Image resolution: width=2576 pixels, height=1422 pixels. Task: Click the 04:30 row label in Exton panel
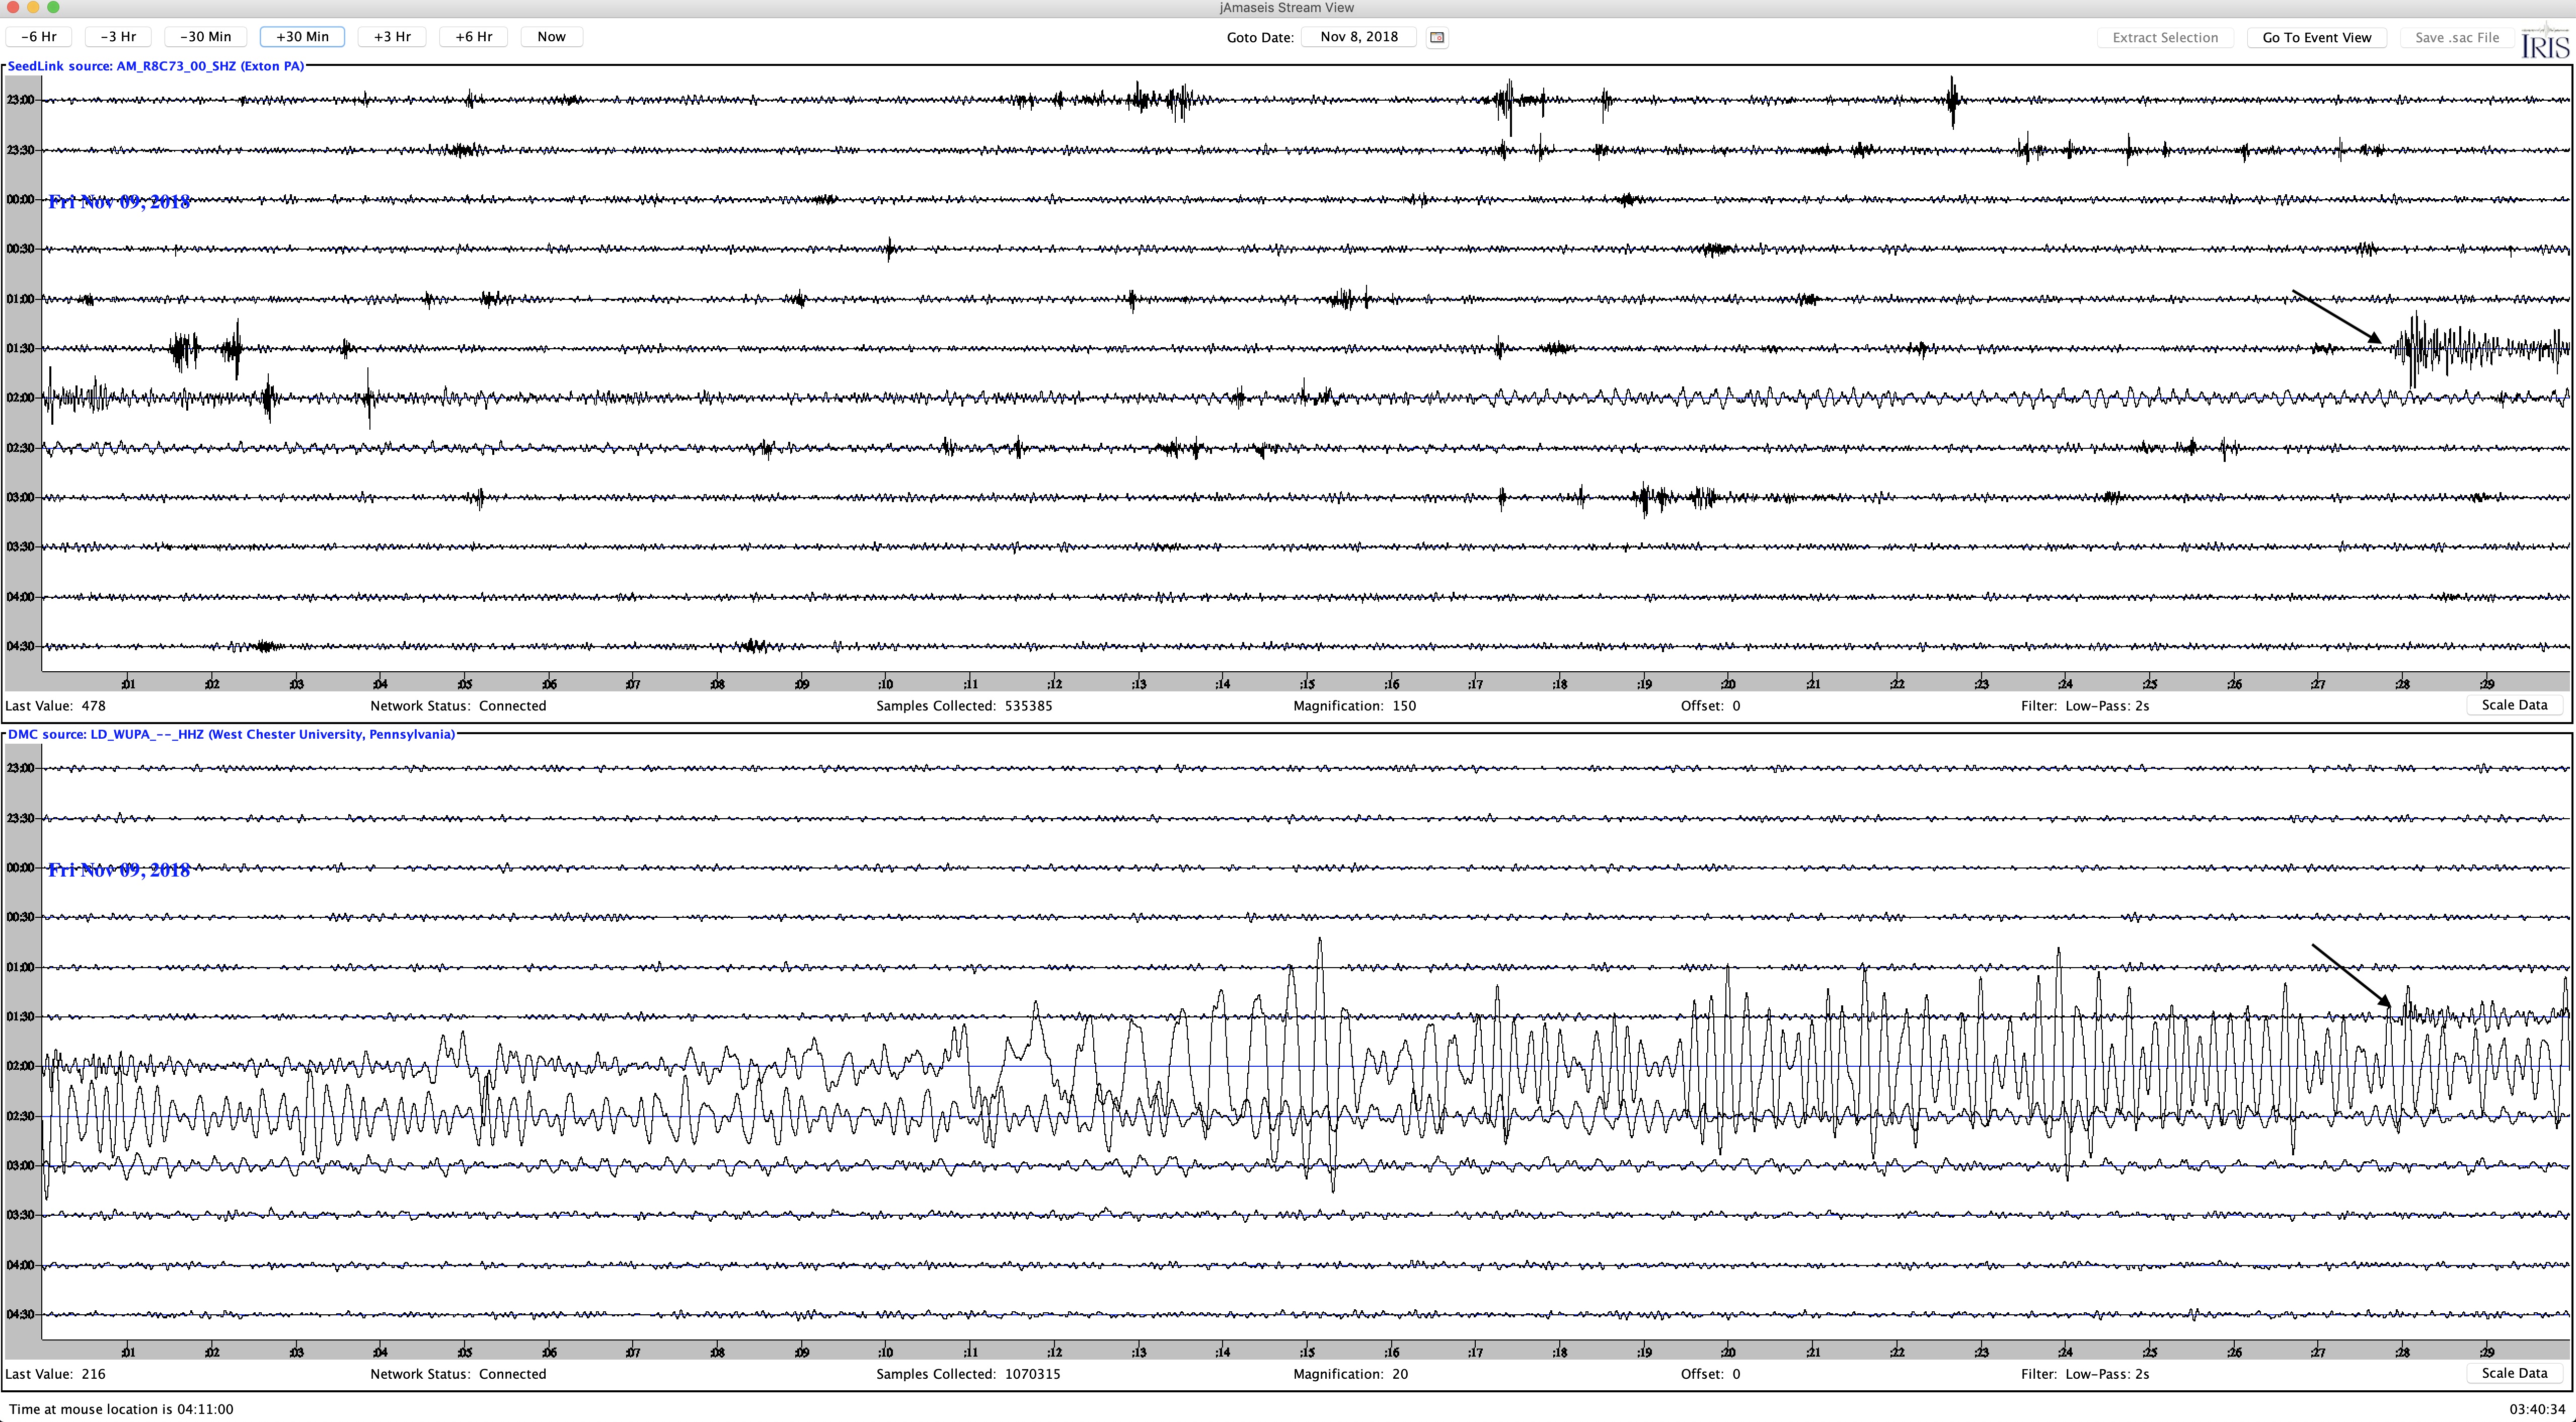tap(20, 646)
